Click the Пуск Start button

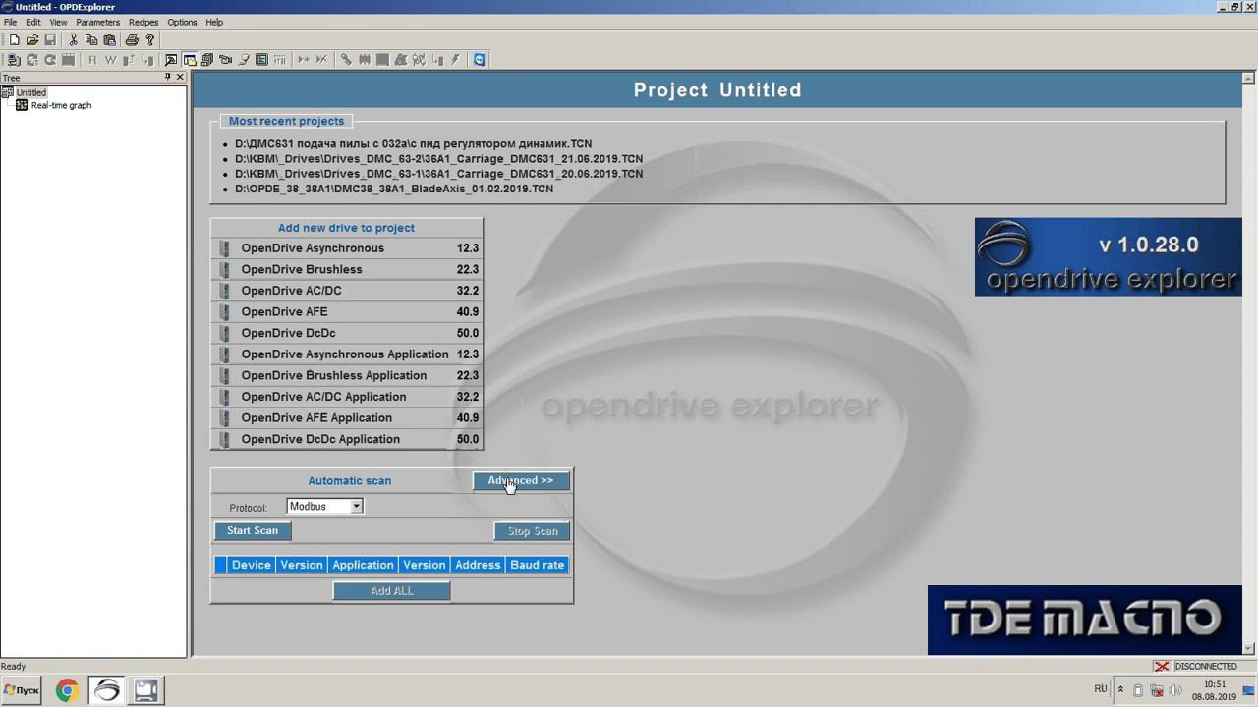pyautogui.click(x=22, y=690)
